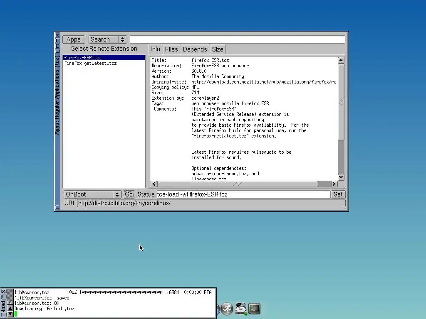Viewport: 426px width, 319px height.
Task: Click the original-site download URL text
Action: point(264,82)
